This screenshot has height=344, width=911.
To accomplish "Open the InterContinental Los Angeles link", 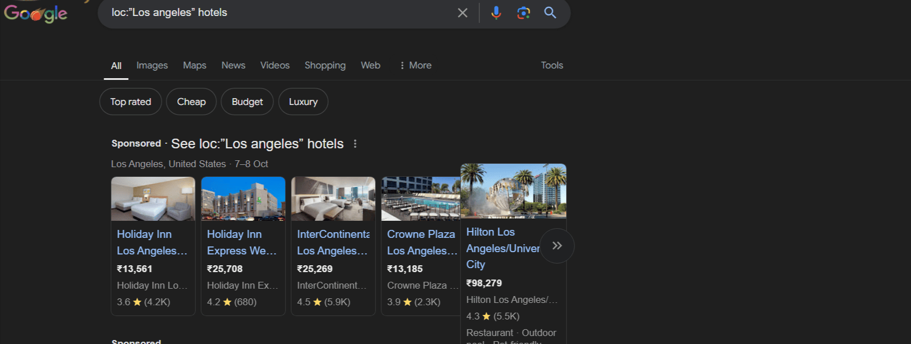I will point(333,242).
